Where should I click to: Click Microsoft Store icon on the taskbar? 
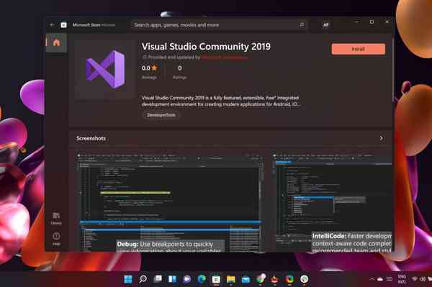click(x=216, y=279)
